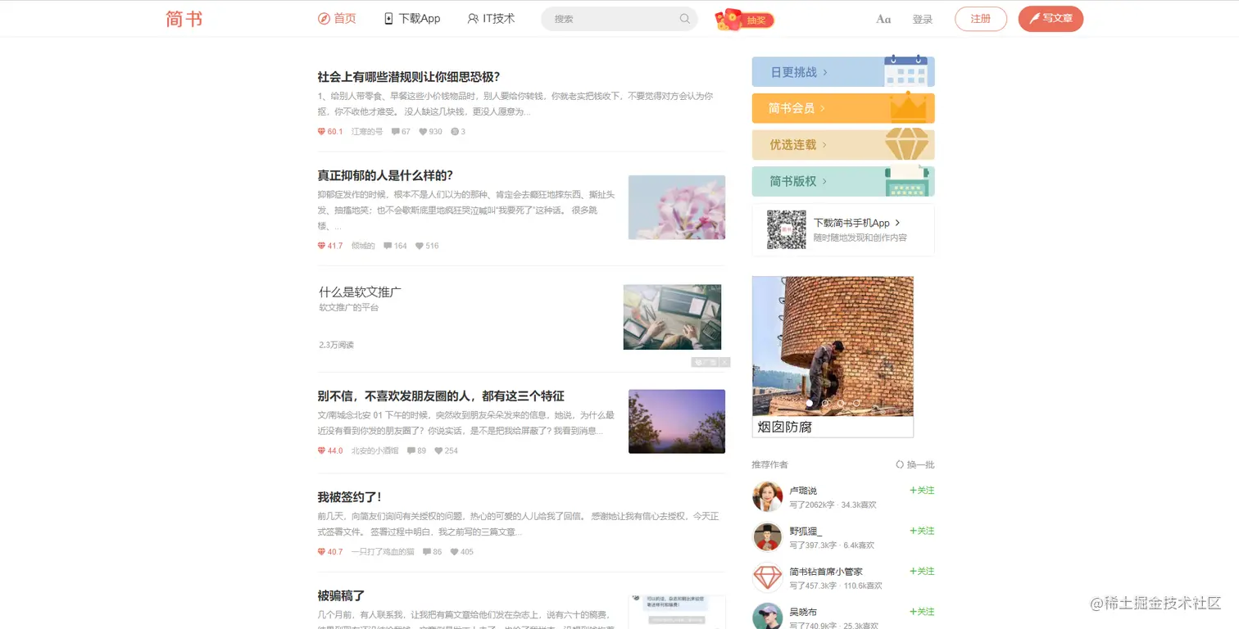The width and height of the screenshot is (1239, 629).
Task: Open the 什么是软文推广 ad
Action: pyautogui.click(x=360, y=292)
